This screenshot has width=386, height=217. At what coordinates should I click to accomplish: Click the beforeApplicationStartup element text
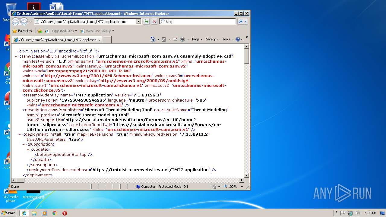[x=64, y=154]
